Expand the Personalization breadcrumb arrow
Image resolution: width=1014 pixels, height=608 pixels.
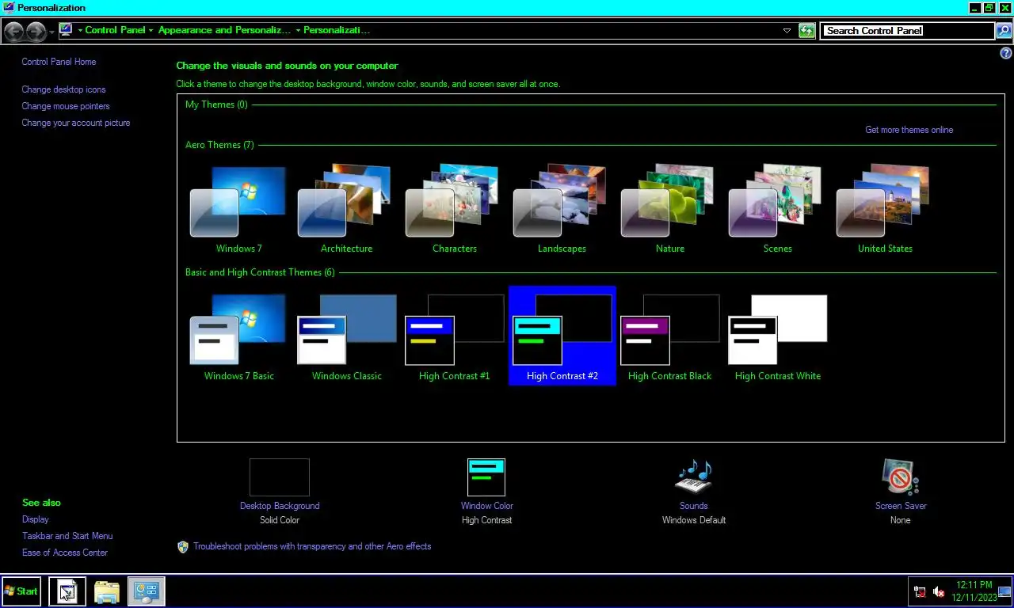pyautogui.click(x=298, y=31)
